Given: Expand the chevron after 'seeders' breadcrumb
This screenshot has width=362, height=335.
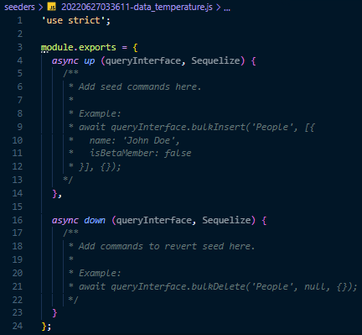Looking at the screenshot, I should pyautogui.click(x=41, y=7).
